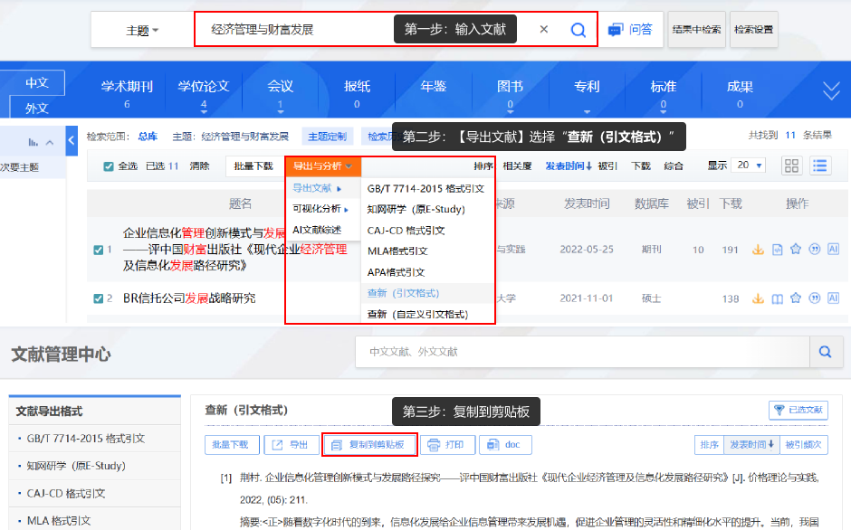The width and height of the screenshot is (851, 530).
Task: Uncheck the checkbox for BR信托公司发展战略研究
Action: point(99,298)
